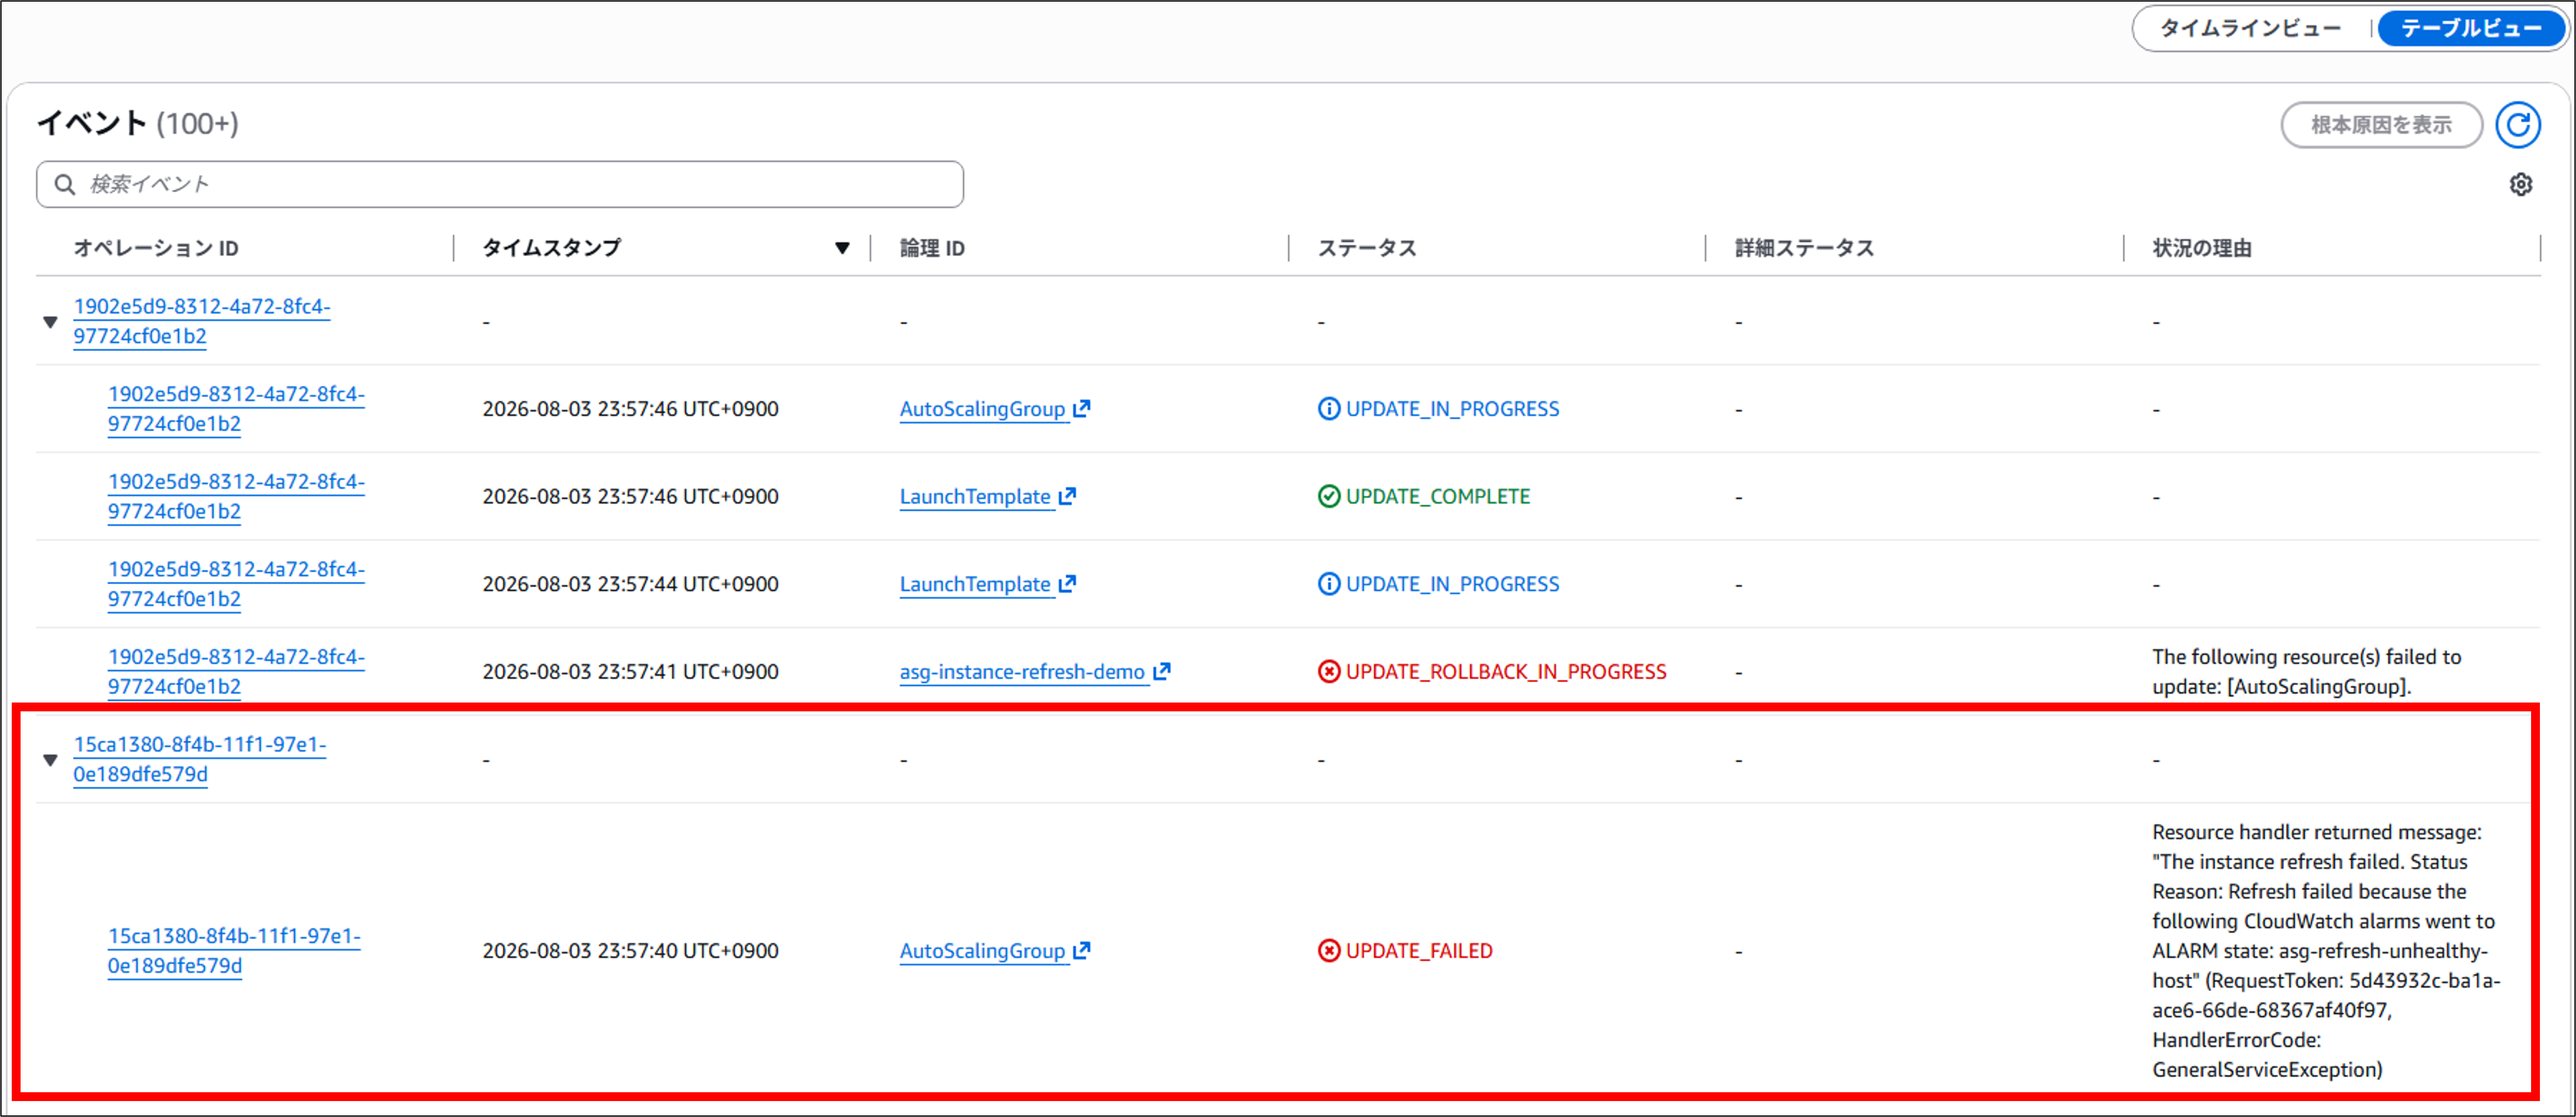The width and height of the screenshot is (2576, 1117).
Task: Click external-link icon beside failed AutoScalingGroup
Action: click(1081, 951)
